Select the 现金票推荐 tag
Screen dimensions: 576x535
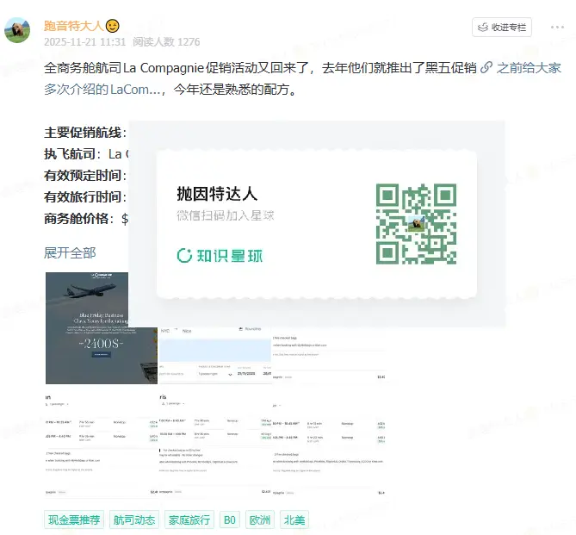click(74, 519)
